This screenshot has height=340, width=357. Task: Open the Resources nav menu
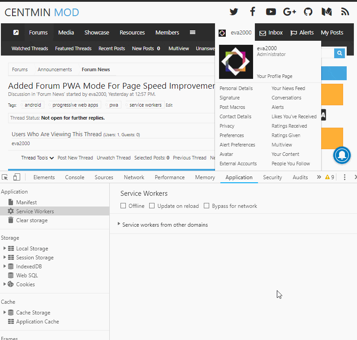[x=132, y=33]
